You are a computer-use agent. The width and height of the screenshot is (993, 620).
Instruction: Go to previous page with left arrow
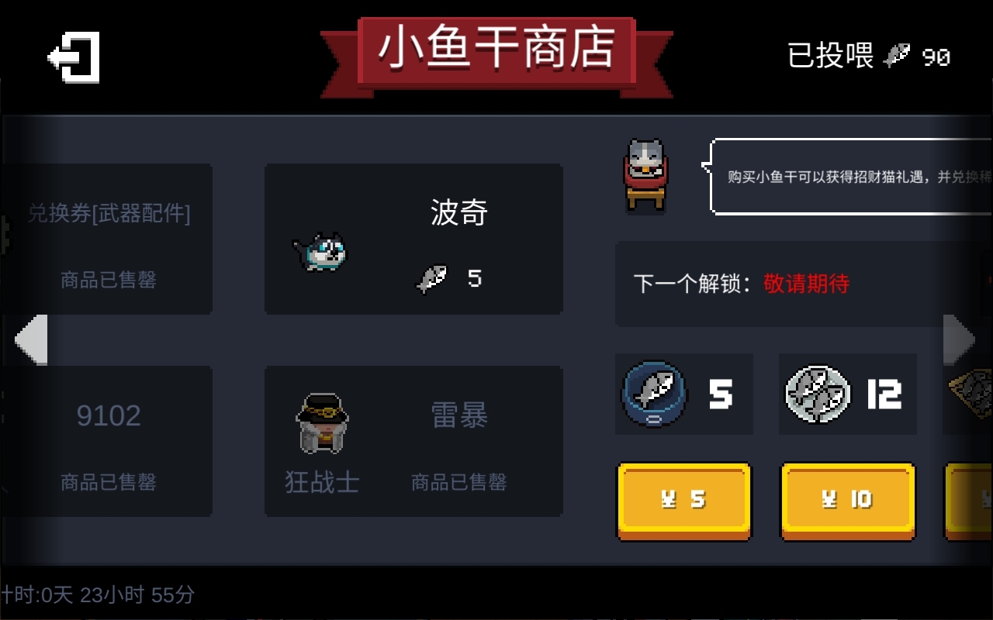(x=31, y=339)
